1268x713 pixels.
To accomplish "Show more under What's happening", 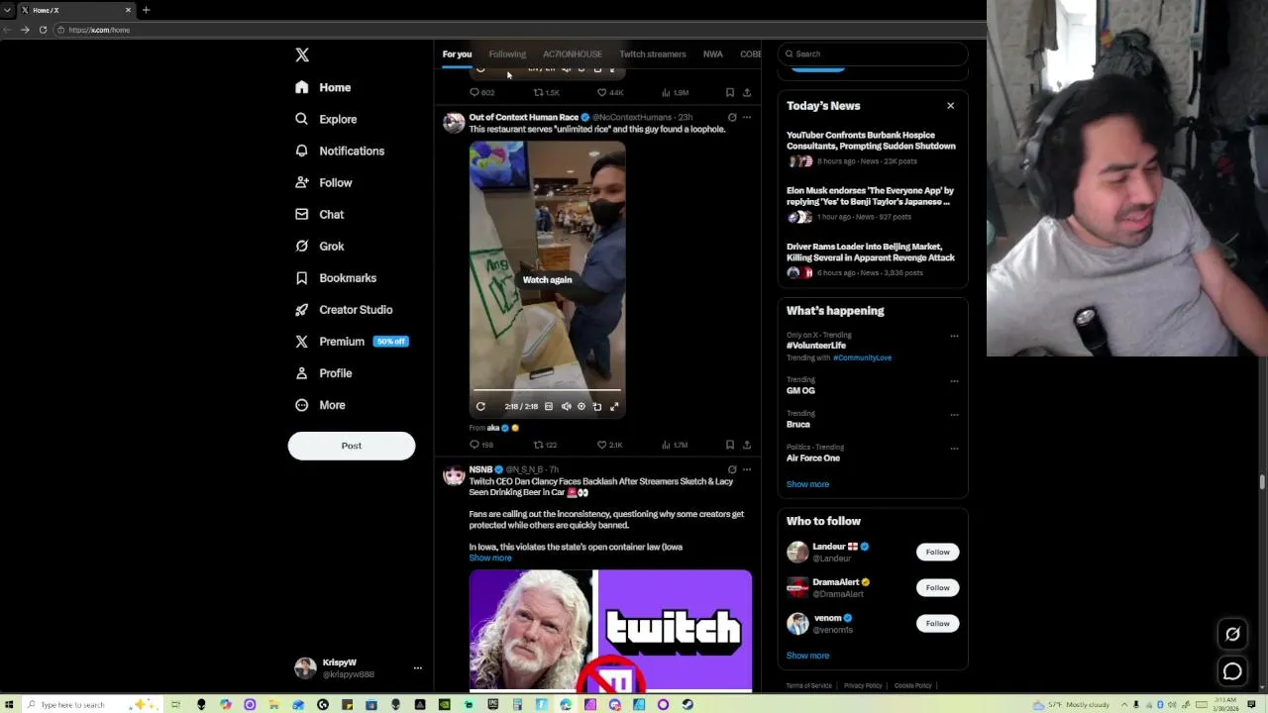I will (x=807, y=484).
